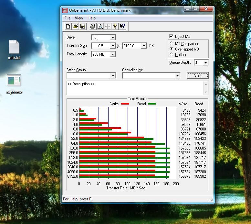
Task: Click the Start benchmark button
Action: pyautogui.click(x=198, y=75)
